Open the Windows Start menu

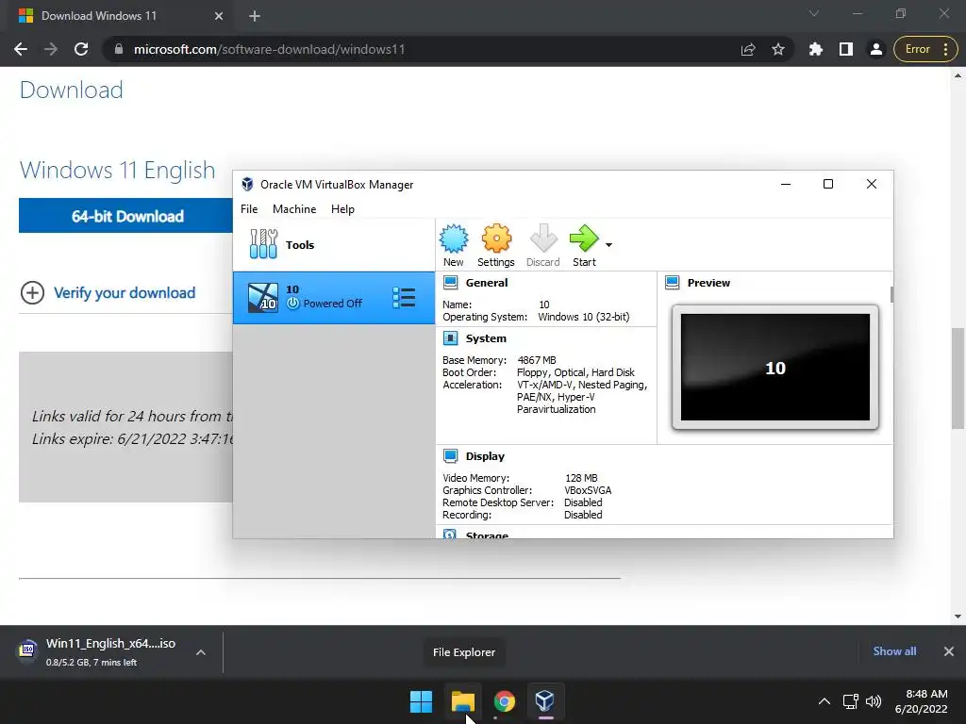pos(422,701)
